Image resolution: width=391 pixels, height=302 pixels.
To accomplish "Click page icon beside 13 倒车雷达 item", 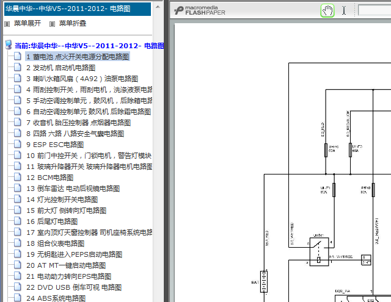I will click(x=18, y=188).
